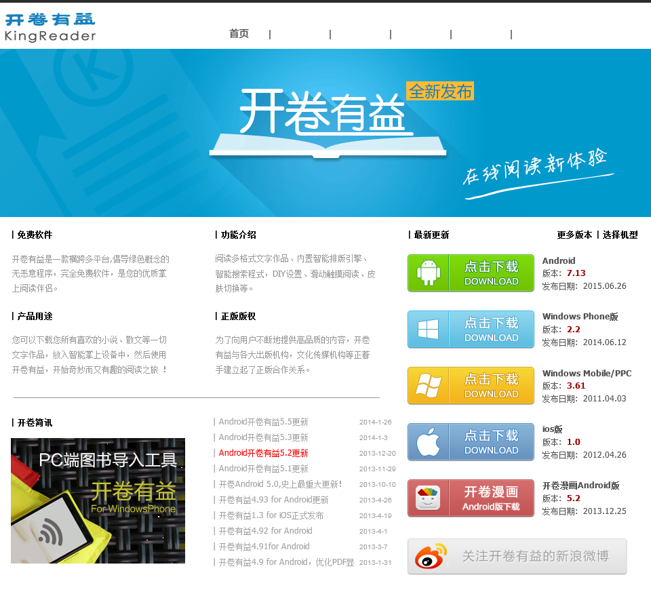
Task: Open 开卷有益4.9 for Android，优化PDF显 news
Action: (286, 562)
